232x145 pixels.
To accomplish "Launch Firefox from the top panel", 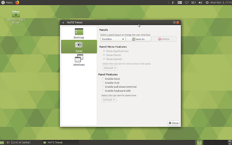I will point(17,3).
